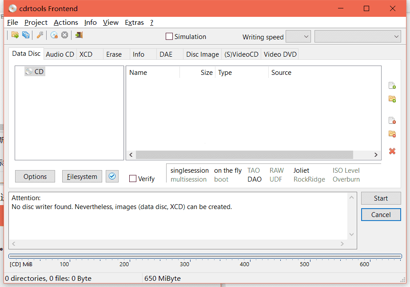The width and height of the screenshot is (410, 287).
Task: Sort by the Source column header
Action: 325,73
